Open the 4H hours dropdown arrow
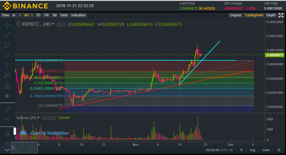The width and height of the screenshot is (286, 155). [32, 15]
